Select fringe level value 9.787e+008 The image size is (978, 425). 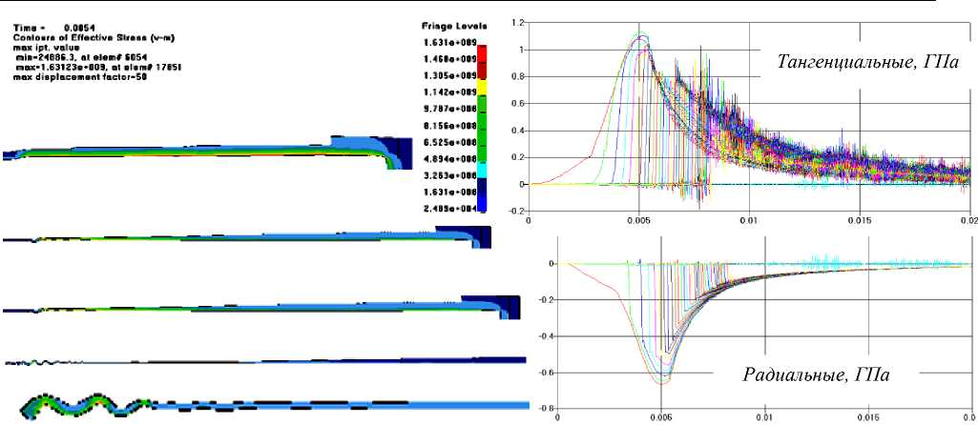(450, 109)
